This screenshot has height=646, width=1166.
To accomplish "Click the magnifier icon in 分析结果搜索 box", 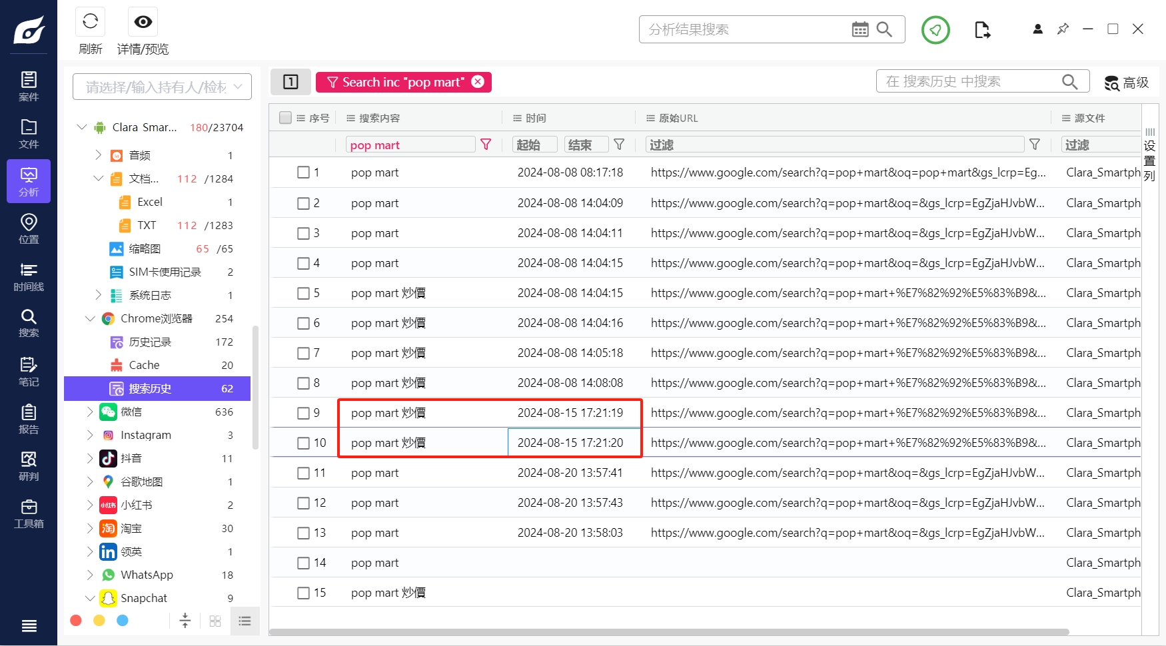I will (x=884, y=29).
